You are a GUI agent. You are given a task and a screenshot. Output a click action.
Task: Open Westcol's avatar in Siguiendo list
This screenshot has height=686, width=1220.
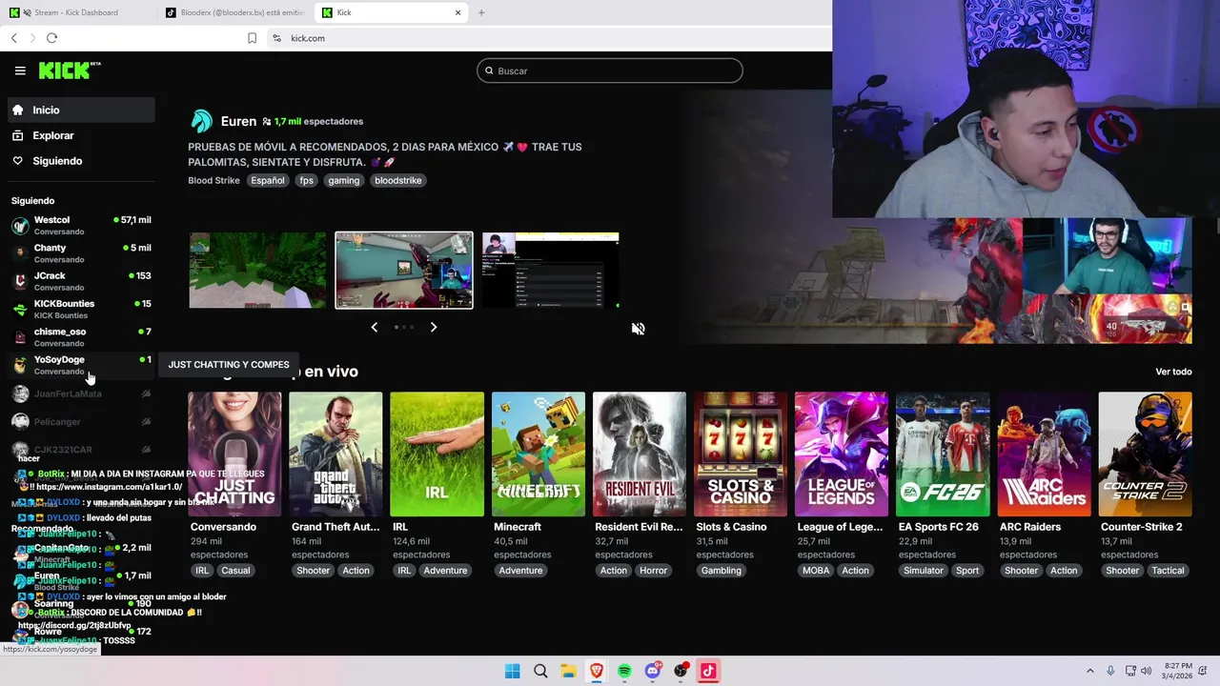tap(20, 225)
